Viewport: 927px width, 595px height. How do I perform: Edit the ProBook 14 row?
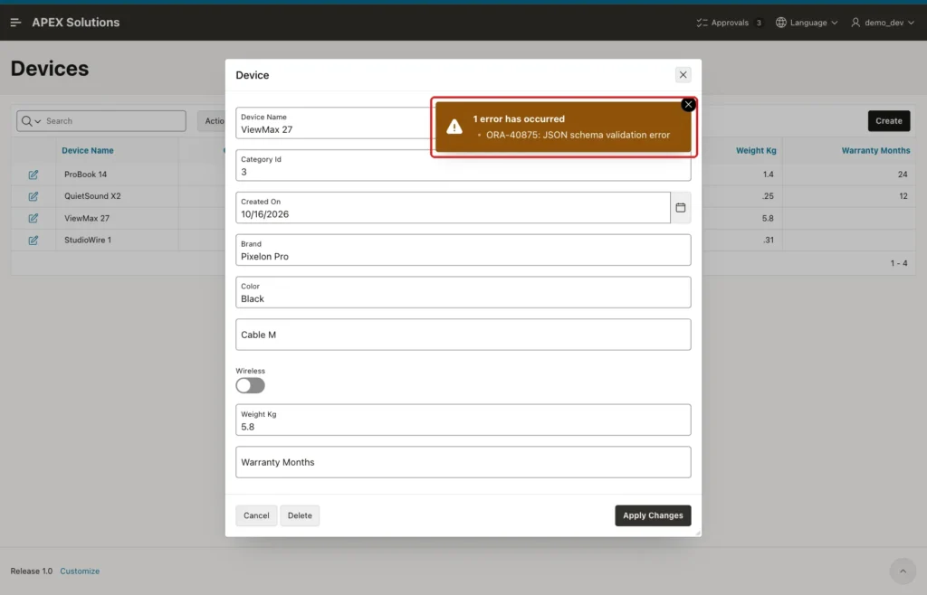tap(33, 175)
